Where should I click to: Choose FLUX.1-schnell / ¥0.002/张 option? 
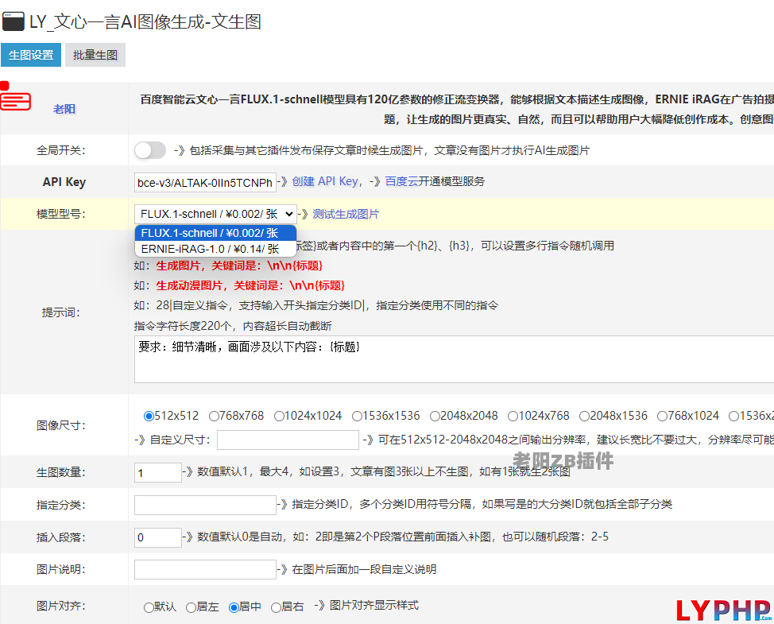215,233
